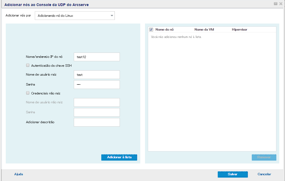The height and width of the screenshot is (181, 285).
Task: Click the 'Adicionar descrição' text box
Action: click(97, 122)
